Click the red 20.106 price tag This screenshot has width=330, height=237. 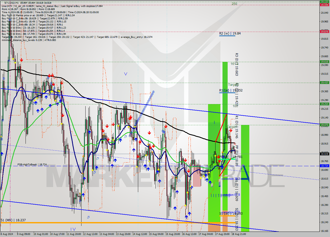[324, 4]
